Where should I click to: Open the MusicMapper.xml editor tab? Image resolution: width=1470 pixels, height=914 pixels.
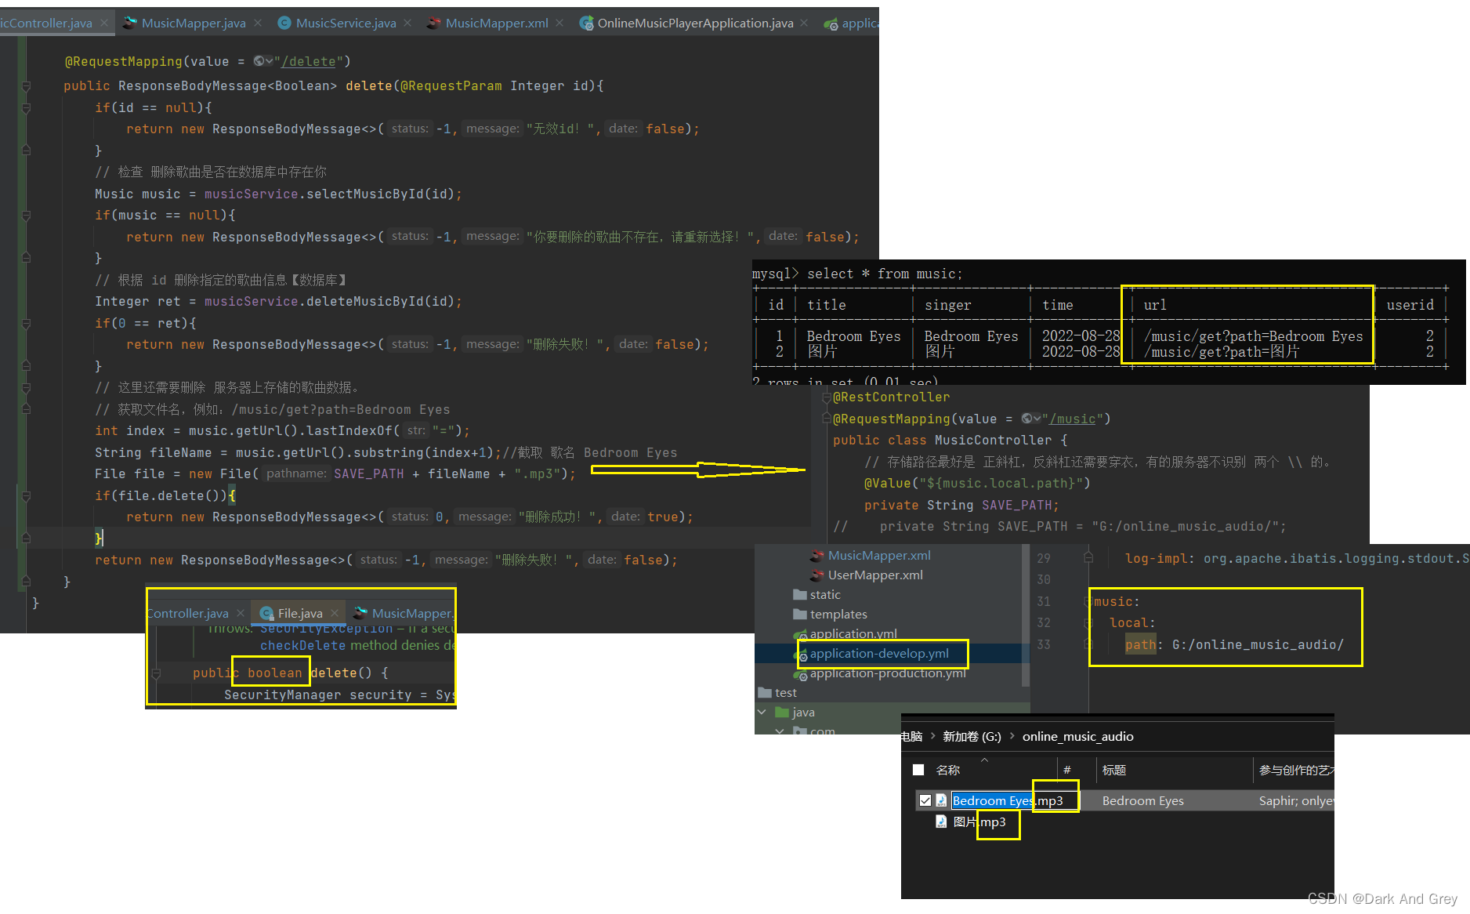[x=496, y=23]
